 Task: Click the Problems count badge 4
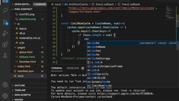pyautogui.click(x=83, y=68)
